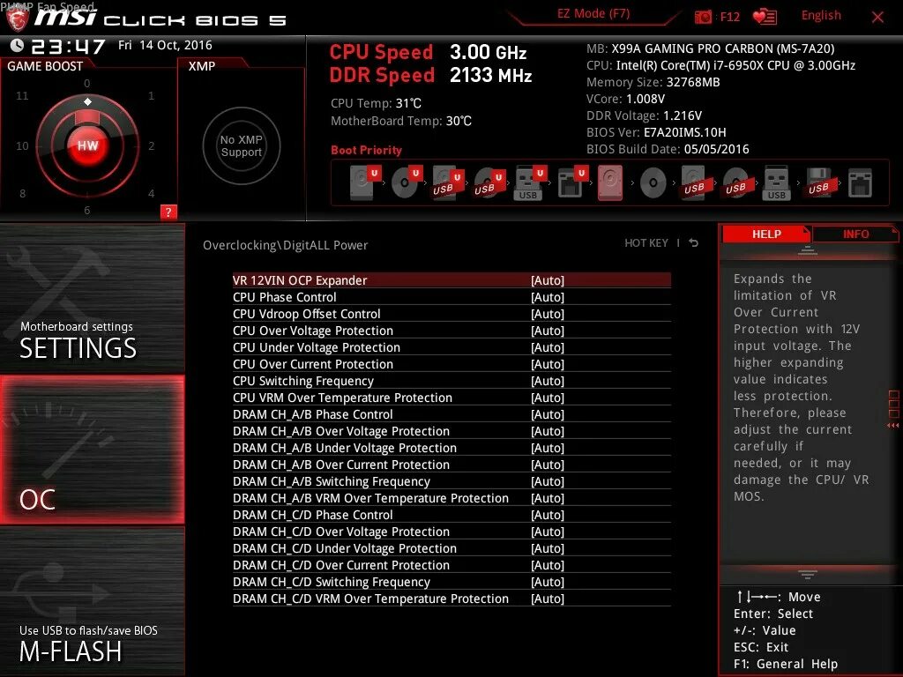Select DRAM CH_C/D Over Current Protection row
The width and height of the screenshot is (903, 677).
click(x=451, y=565)
